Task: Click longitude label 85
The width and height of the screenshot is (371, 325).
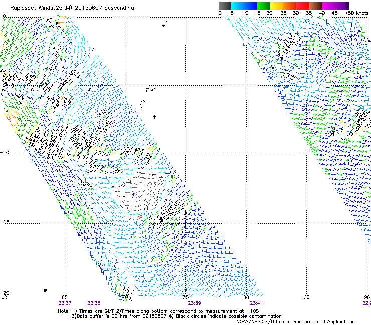Action: coord(306,297)
